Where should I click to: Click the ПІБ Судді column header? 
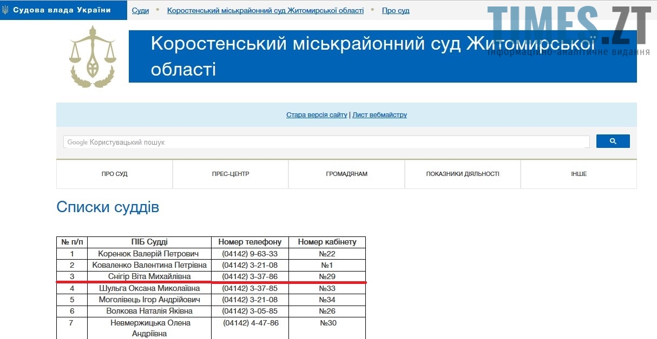click(x=149, y=242)
